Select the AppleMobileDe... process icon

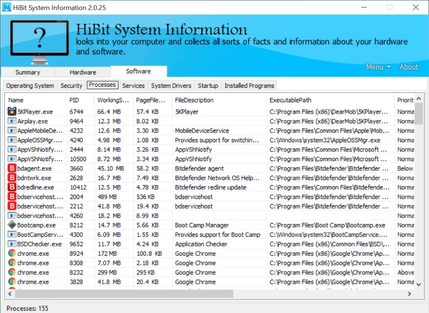point(12,130)
